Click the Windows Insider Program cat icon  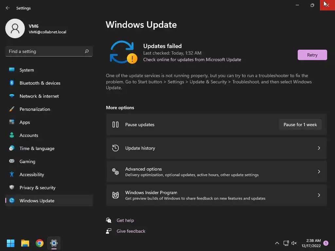tap(115, 195)
